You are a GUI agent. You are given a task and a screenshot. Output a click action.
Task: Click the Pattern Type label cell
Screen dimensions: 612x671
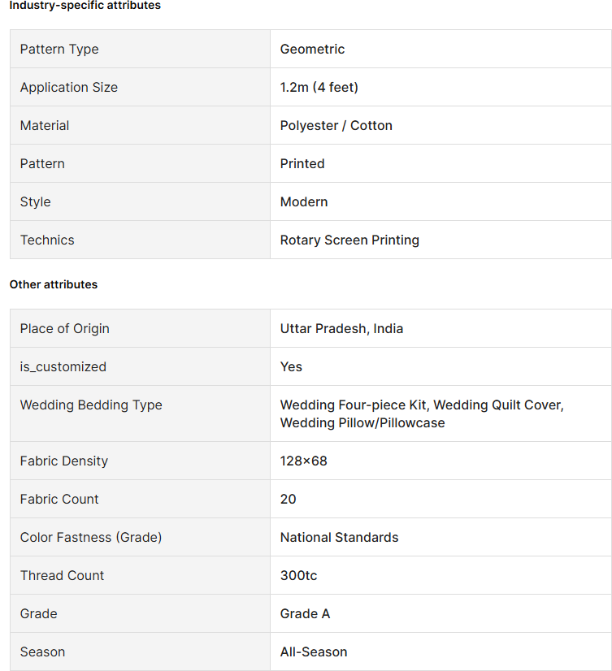(140, 49)
